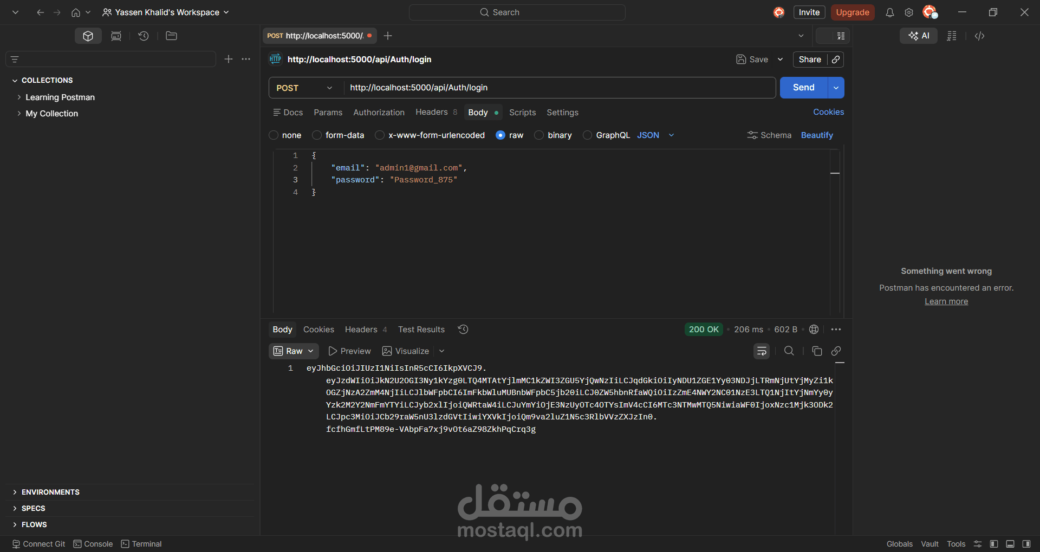This screenshot has height=552, width=1040.
Task: Switch to the Scripts tab
Action: (523, 113)
